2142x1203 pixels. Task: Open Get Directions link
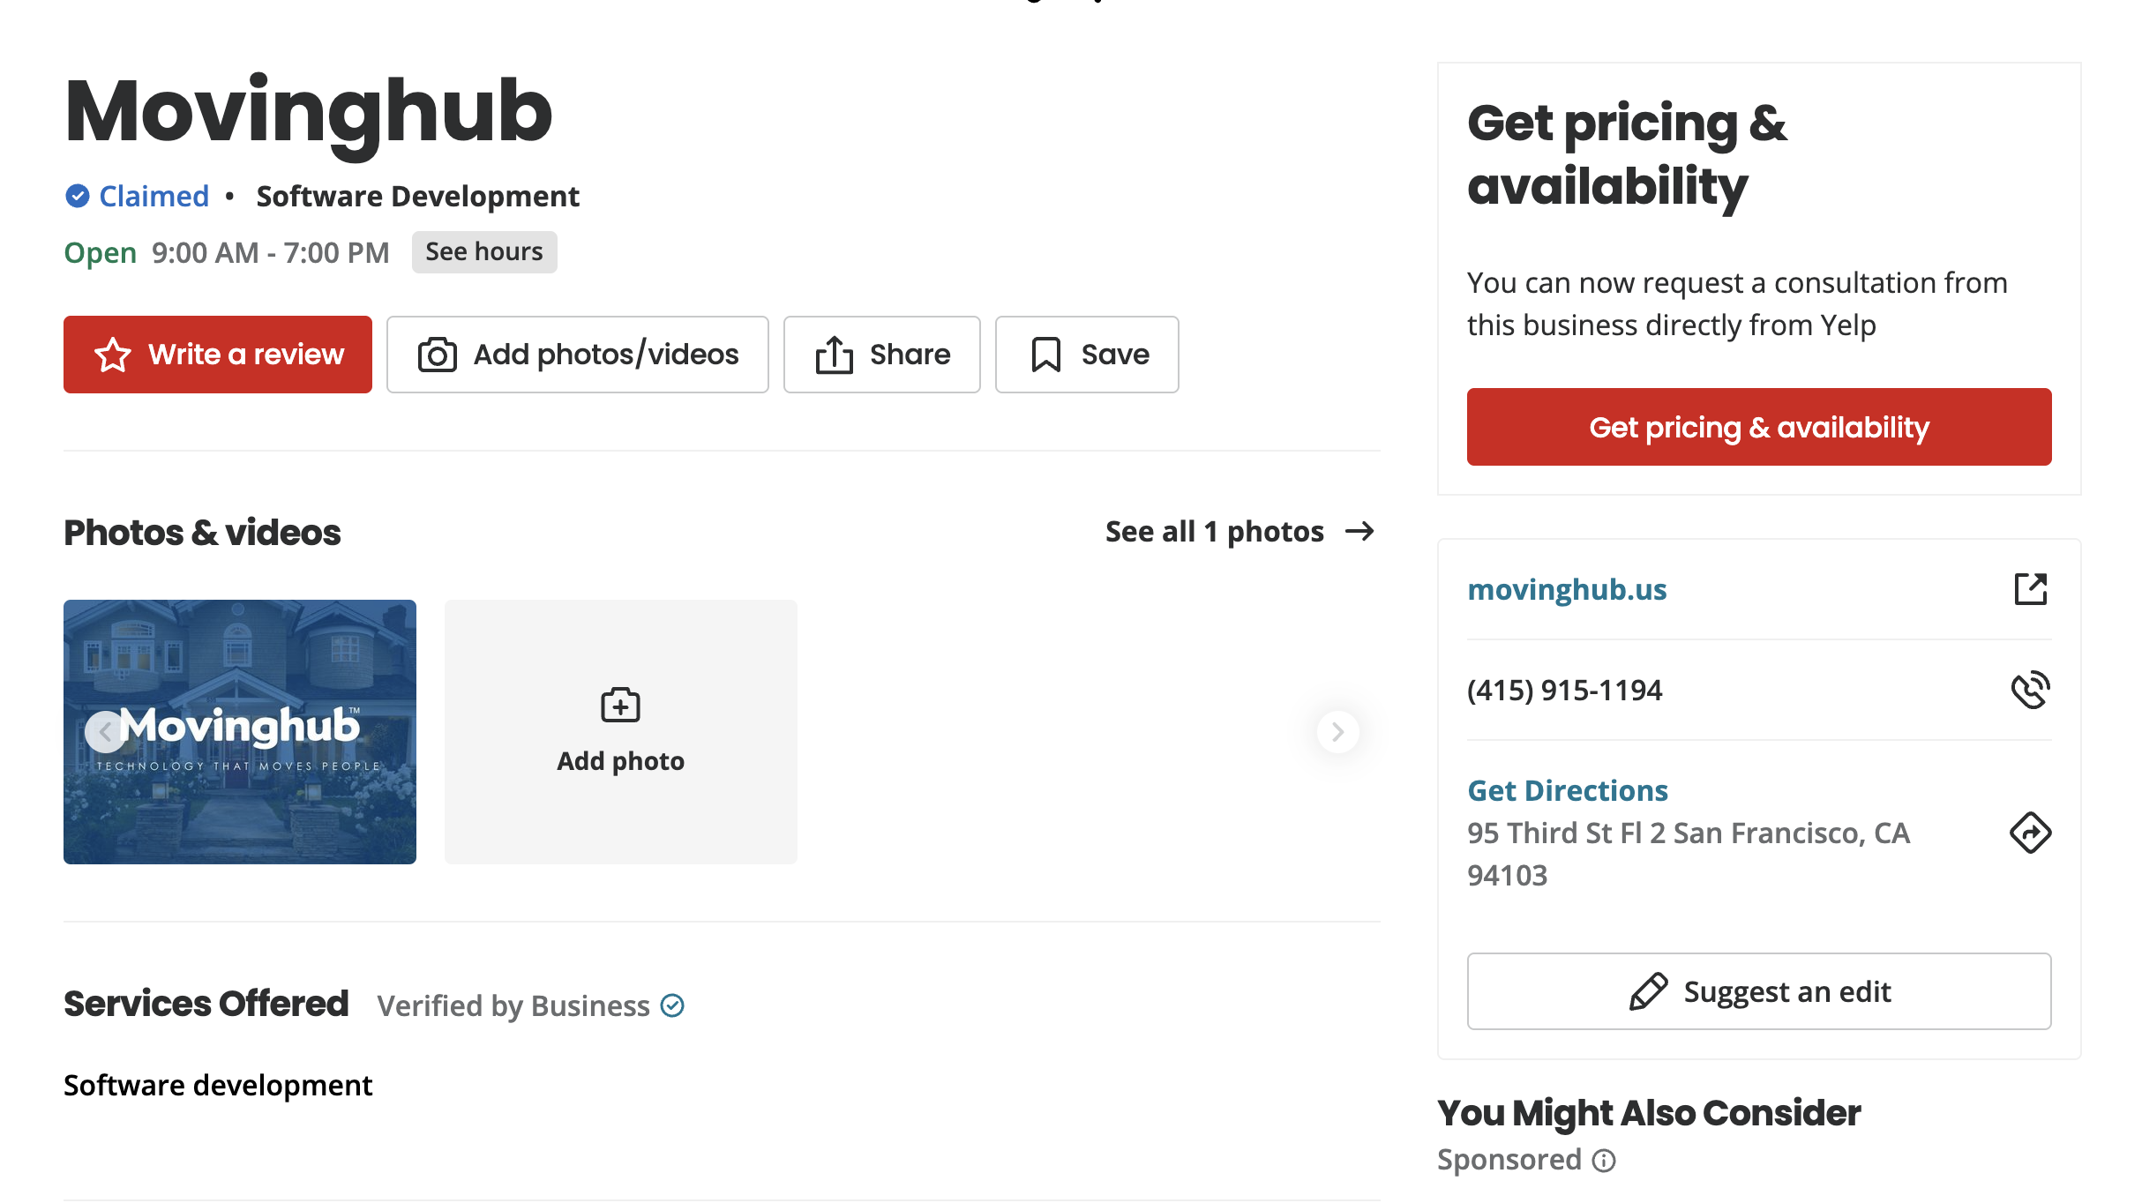[1568, 790]
